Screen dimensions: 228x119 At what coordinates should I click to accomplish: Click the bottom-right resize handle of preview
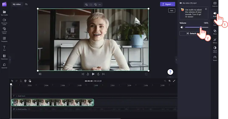click(x=148, y=71)
